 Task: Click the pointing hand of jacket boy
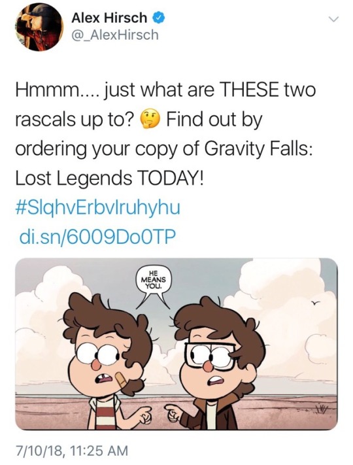(x=172, y=413)
